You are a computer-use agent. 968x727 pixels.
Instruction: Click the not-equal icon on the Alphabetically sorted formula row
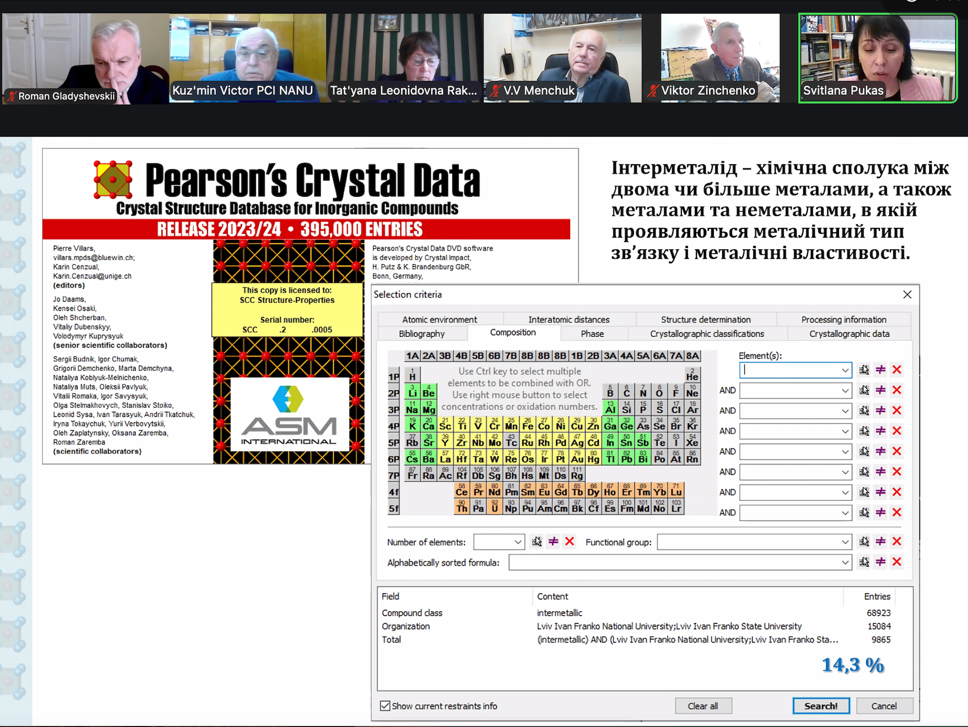pos(880,562)
